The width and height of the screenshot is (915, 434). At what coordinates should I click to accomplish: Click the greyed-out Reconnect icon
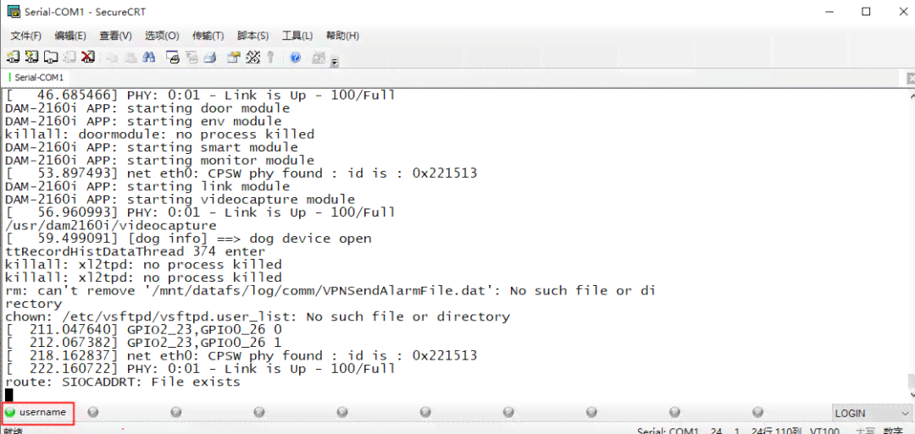pos(69,57)
